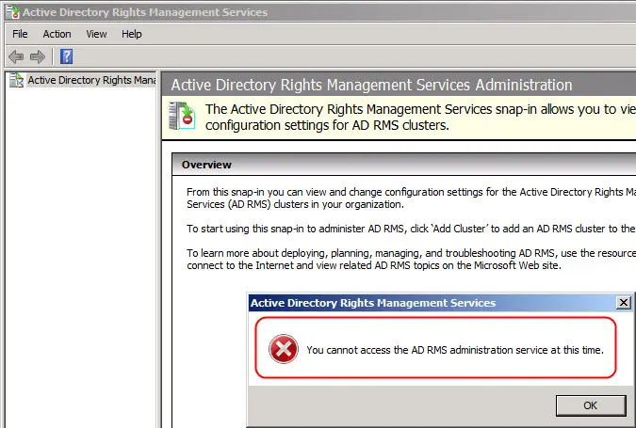Screen dimensions: 636x428
Task: Click the error dialog's blue title bar
Action: click(432, 303)
